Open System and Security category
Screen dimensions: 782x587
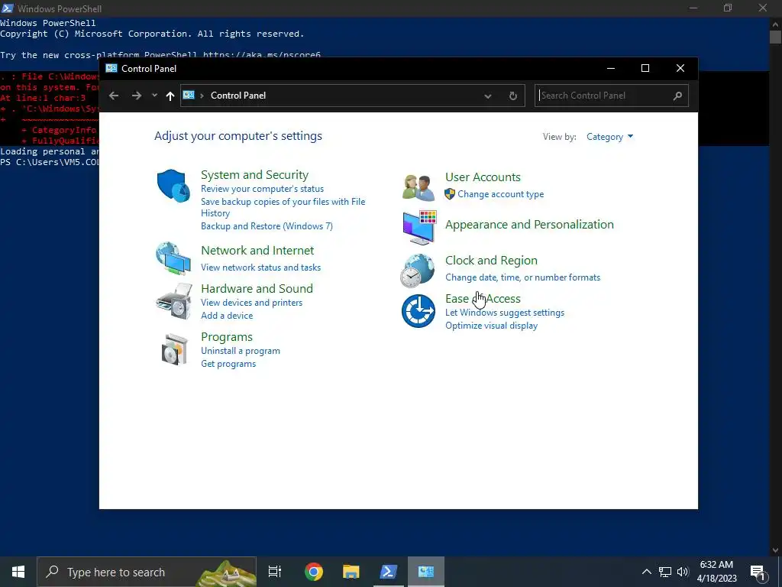[x=254, y=175]
